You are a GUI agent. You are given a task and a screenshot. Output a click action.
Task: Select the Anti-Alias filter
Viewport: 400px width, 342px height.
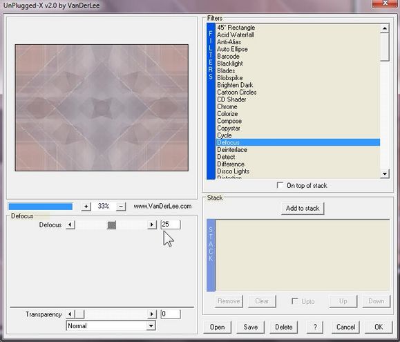(298, 42)
